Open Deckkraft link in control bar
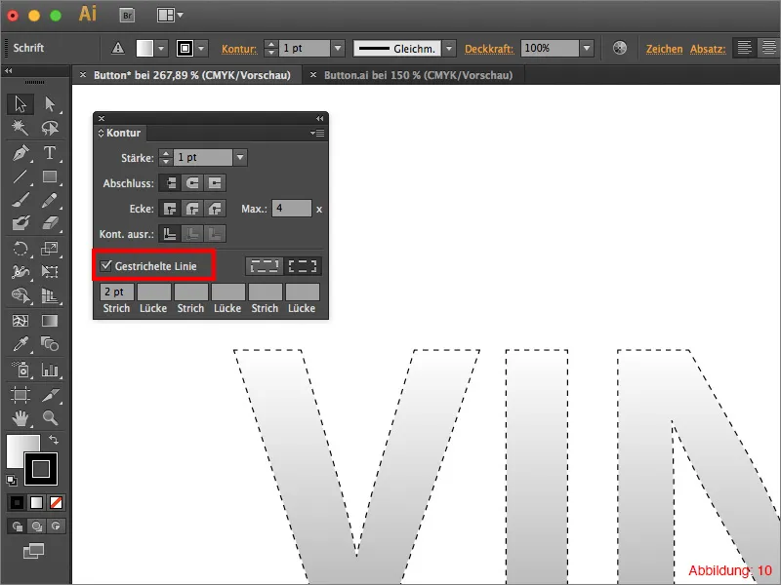This screenshot has height=585, width=781. click(489, 49)
